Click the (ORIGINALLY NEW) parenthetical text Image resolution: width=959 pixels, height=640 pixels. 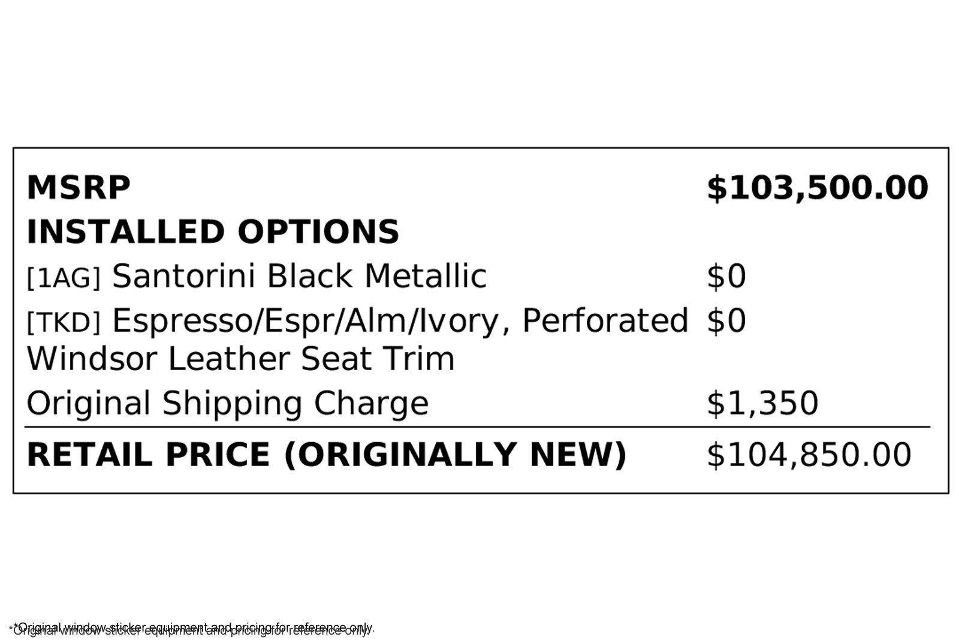pyautogui.click(x=455, y=455)
